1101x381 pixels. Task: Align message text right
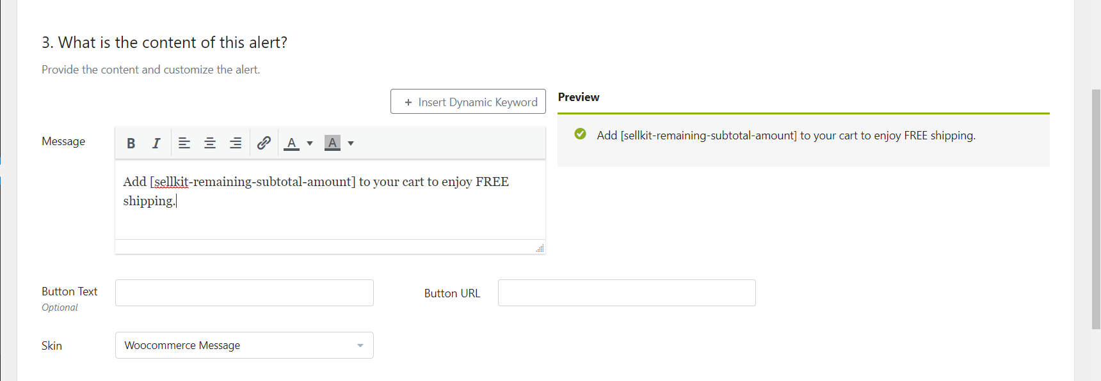(x=236, y=143)
